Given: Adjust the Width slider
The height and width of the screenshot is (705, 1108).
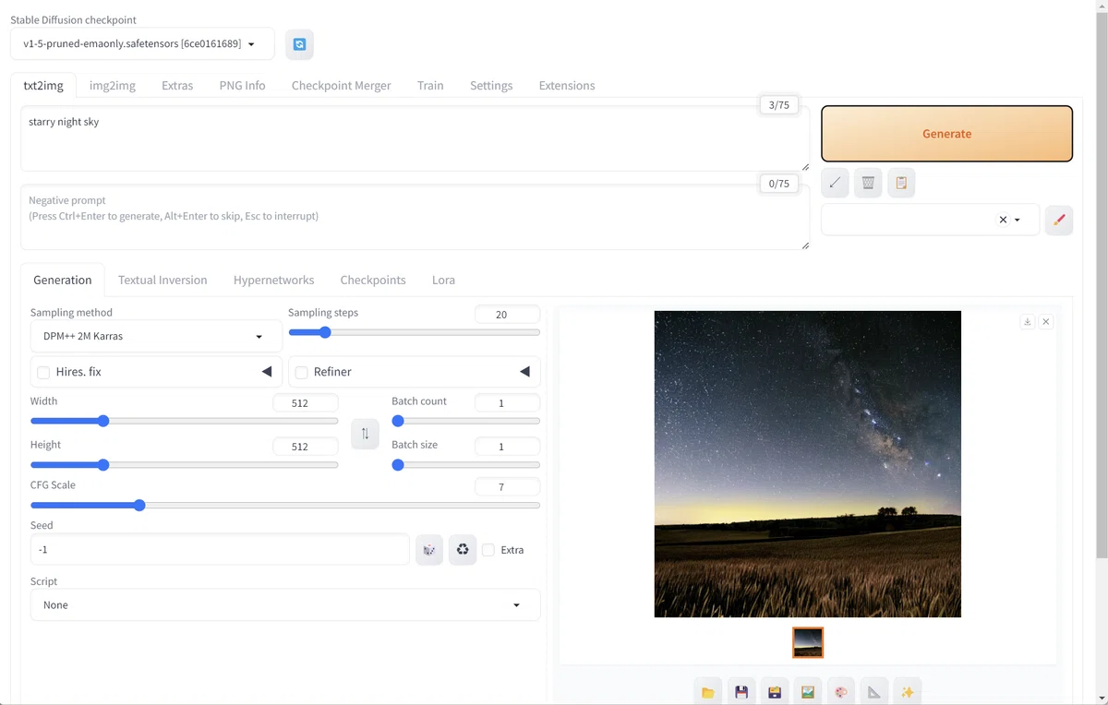Looking at the screenshot, I should [x=185, y=421].
